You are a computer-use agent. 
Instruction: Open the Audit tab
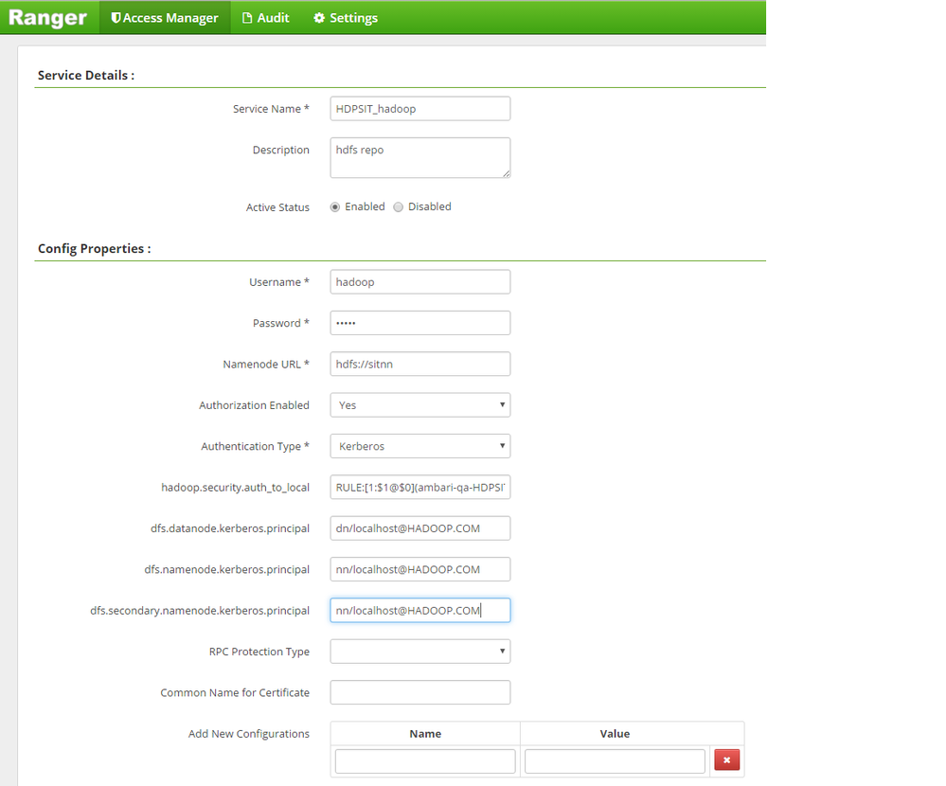pyautogui.click(x=265, y=17)
